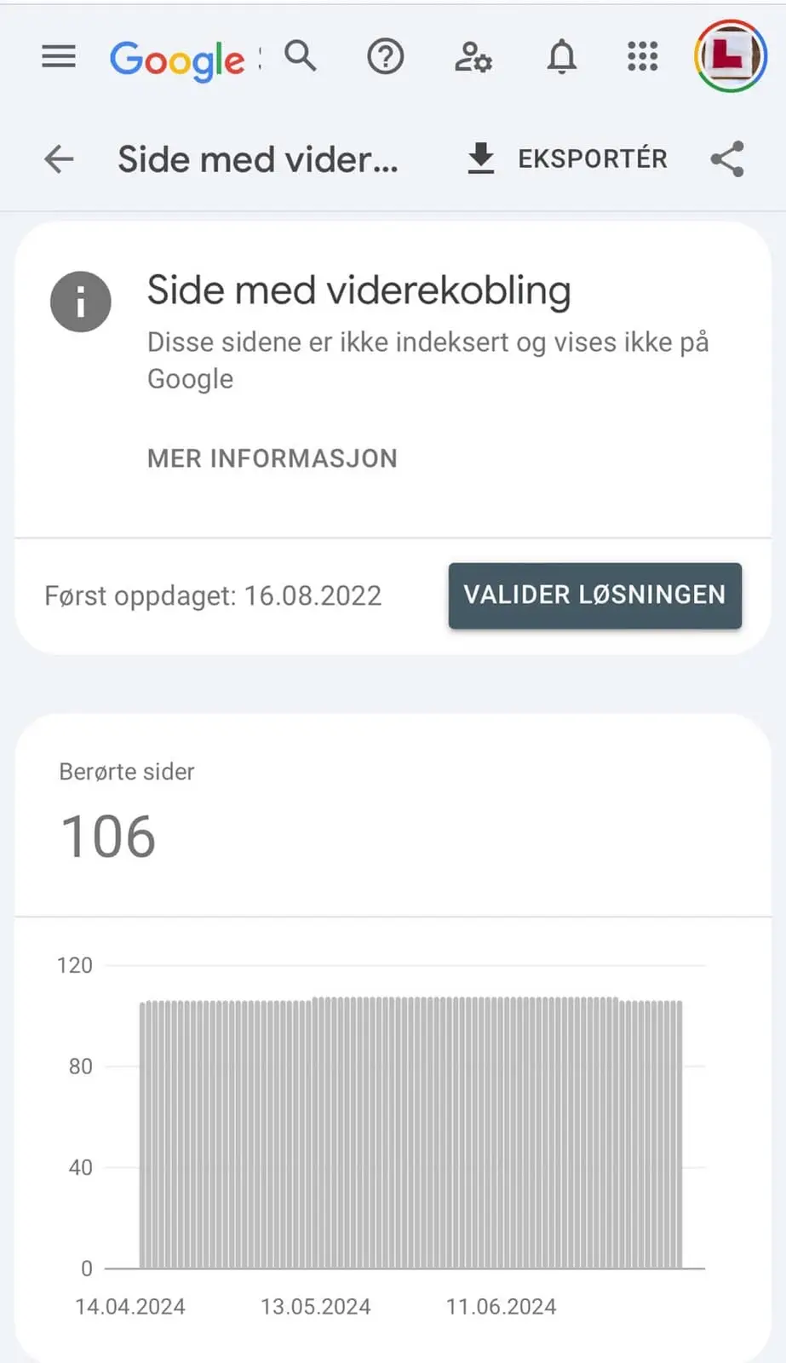Open users and permissions settings icon

pos(473,57)
